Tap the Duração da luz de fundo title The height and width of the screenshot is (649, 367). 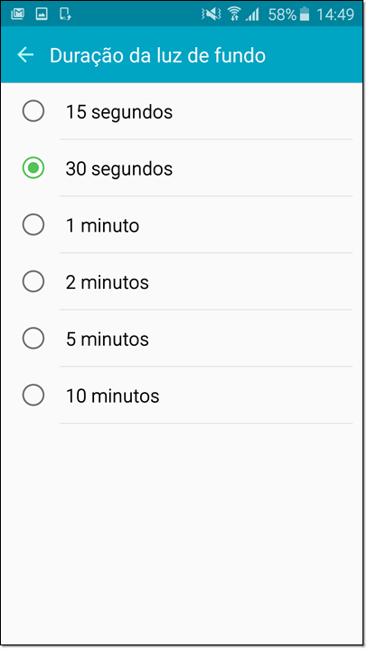[157, 55]
